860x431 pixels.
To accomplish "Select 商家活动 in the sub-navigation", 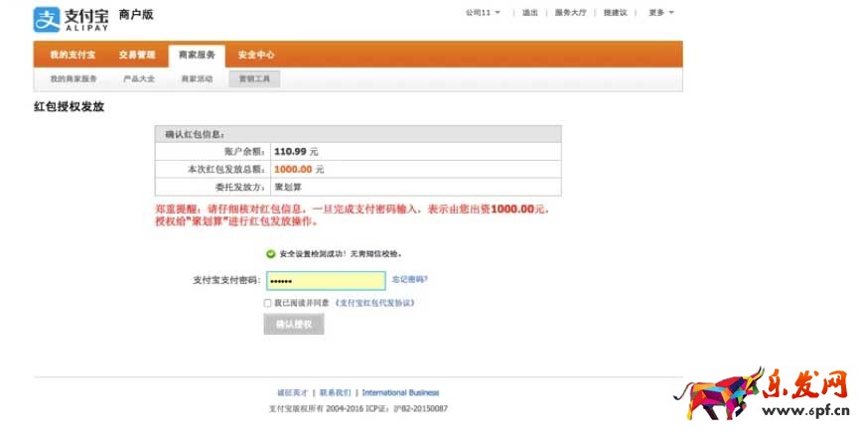I will tap(197, 78).
